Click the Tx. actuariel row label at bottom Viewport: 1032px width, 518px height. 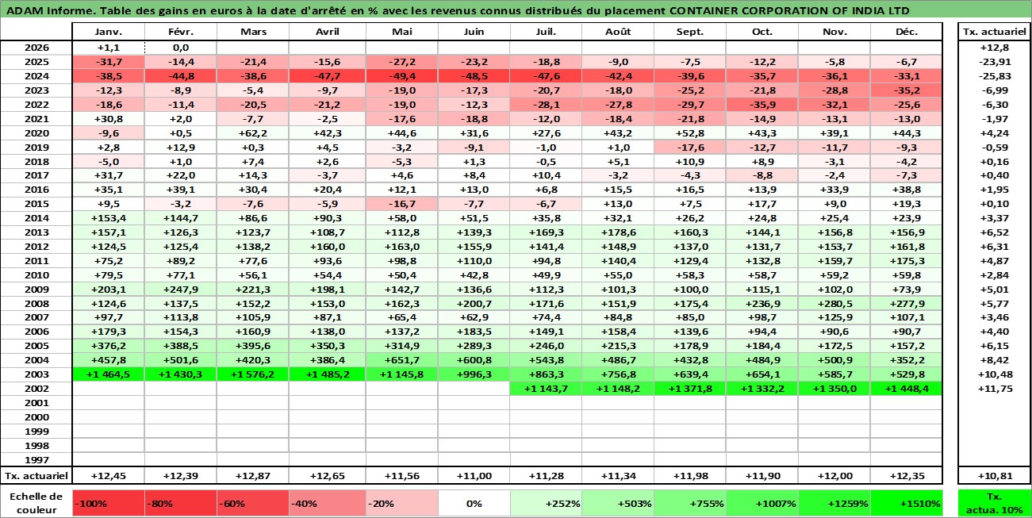[x=36, y=476]
